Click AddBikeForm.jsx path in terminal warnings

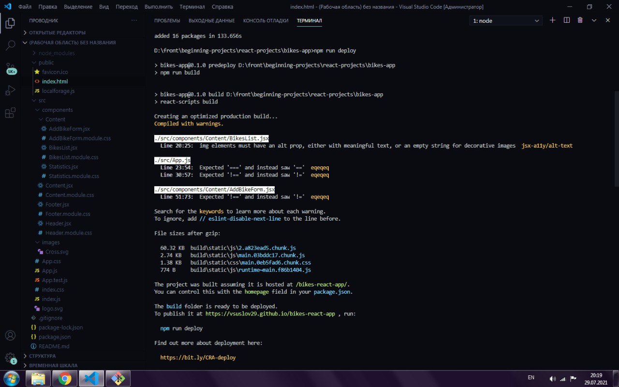(215, 190)
